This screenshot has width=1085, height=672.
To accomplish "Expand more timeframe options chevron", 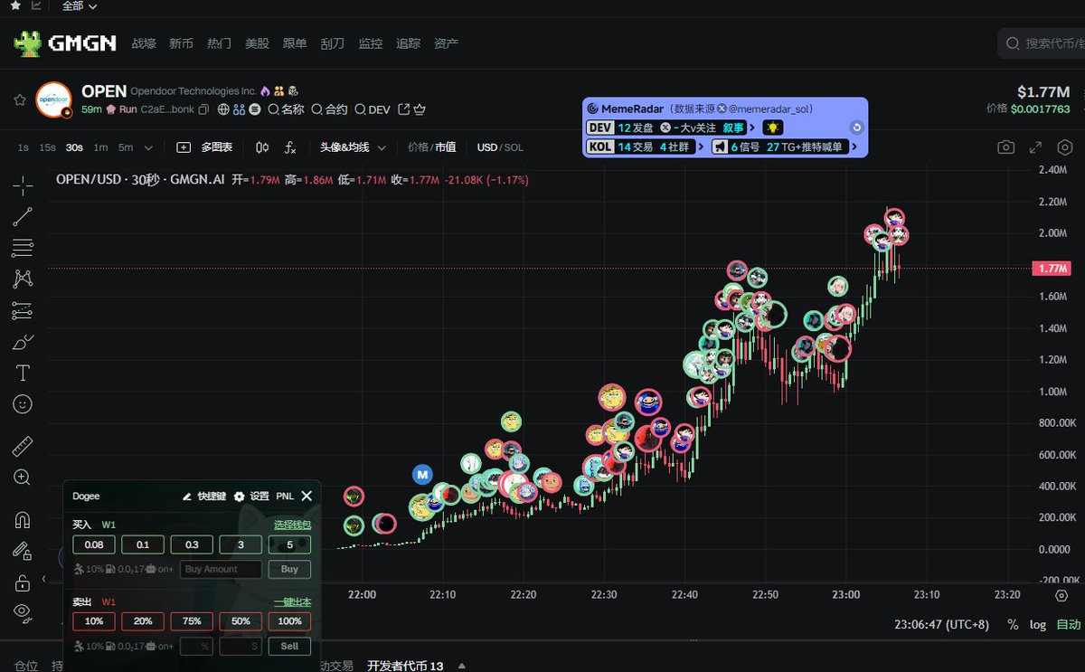I will pos(149,147).
